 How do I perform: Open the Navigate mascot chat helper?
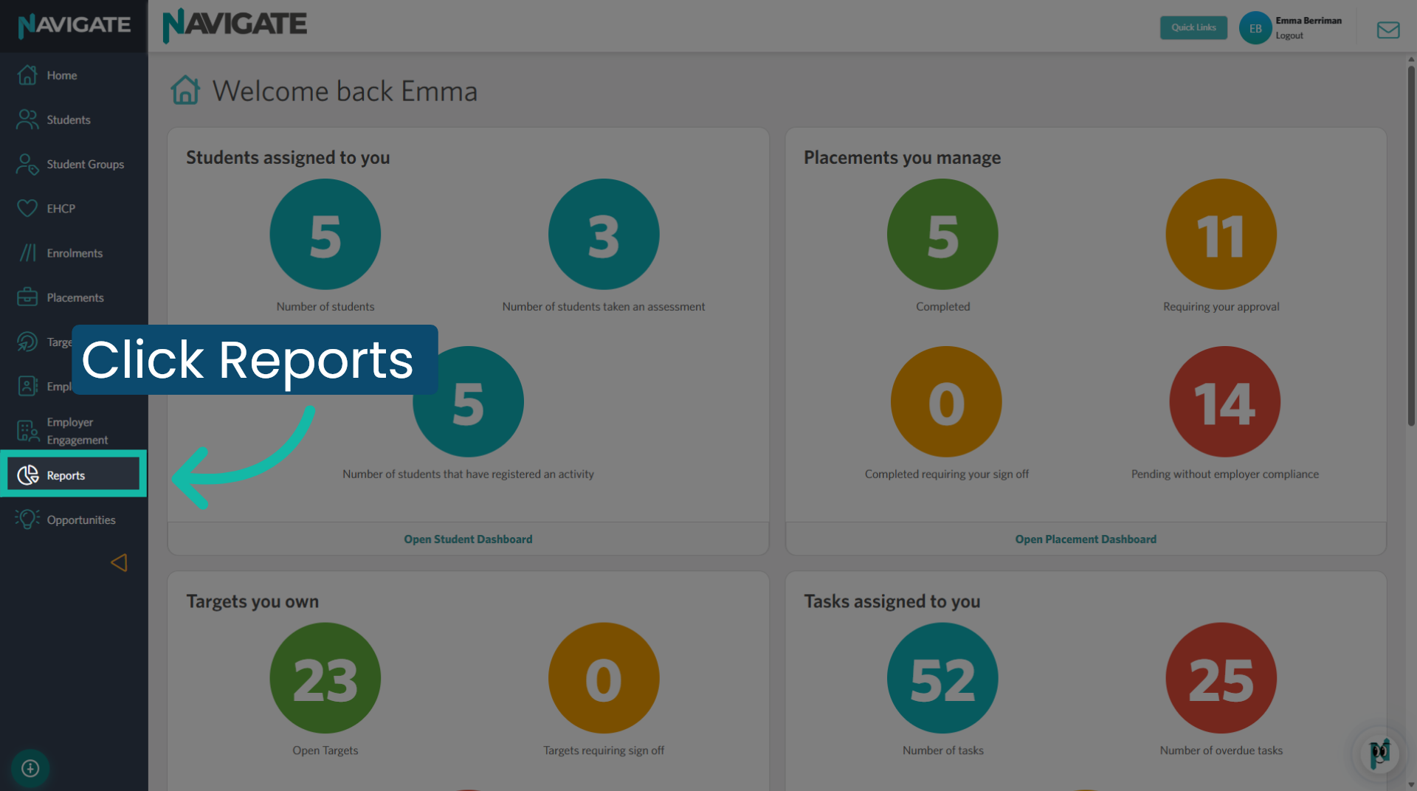pos(1379,754)
